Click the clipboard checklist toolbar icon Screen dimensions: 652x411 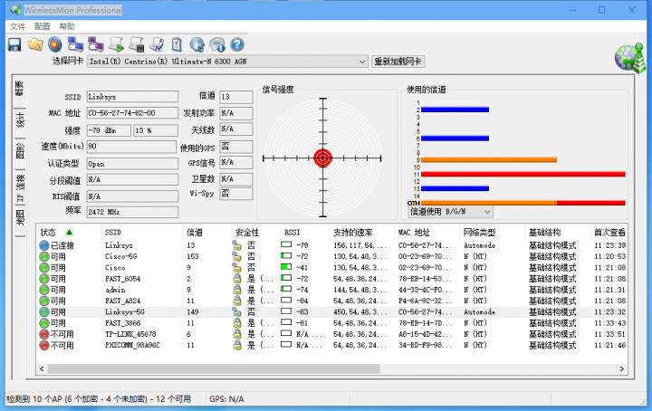177,44
